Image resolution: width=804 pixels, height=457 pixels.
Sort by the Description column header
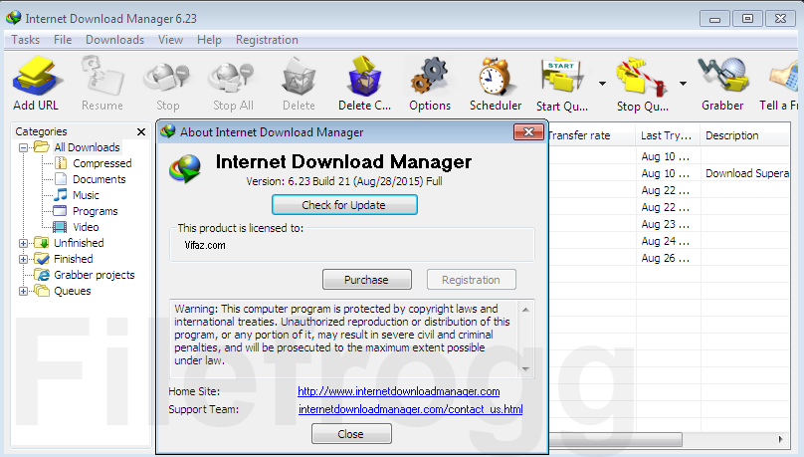click(x=744, y=135)
